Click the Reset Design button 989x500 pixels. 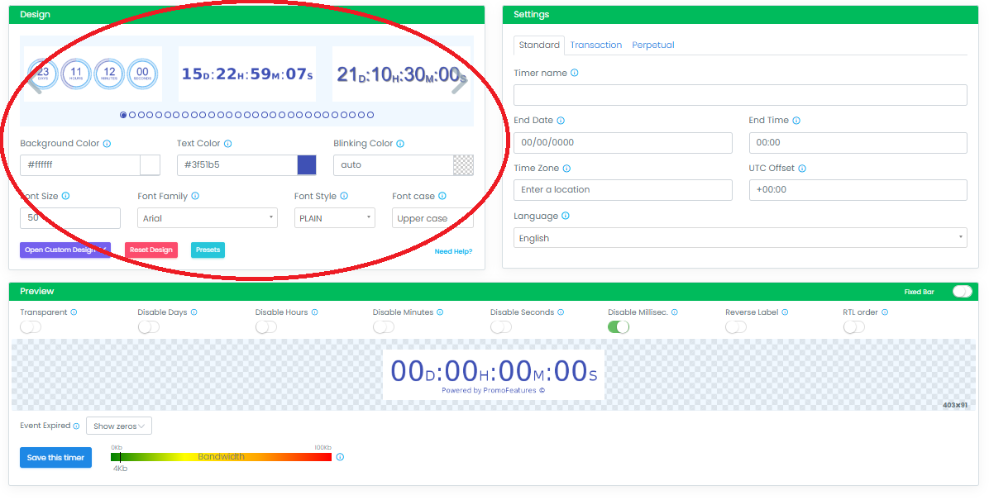150,250
